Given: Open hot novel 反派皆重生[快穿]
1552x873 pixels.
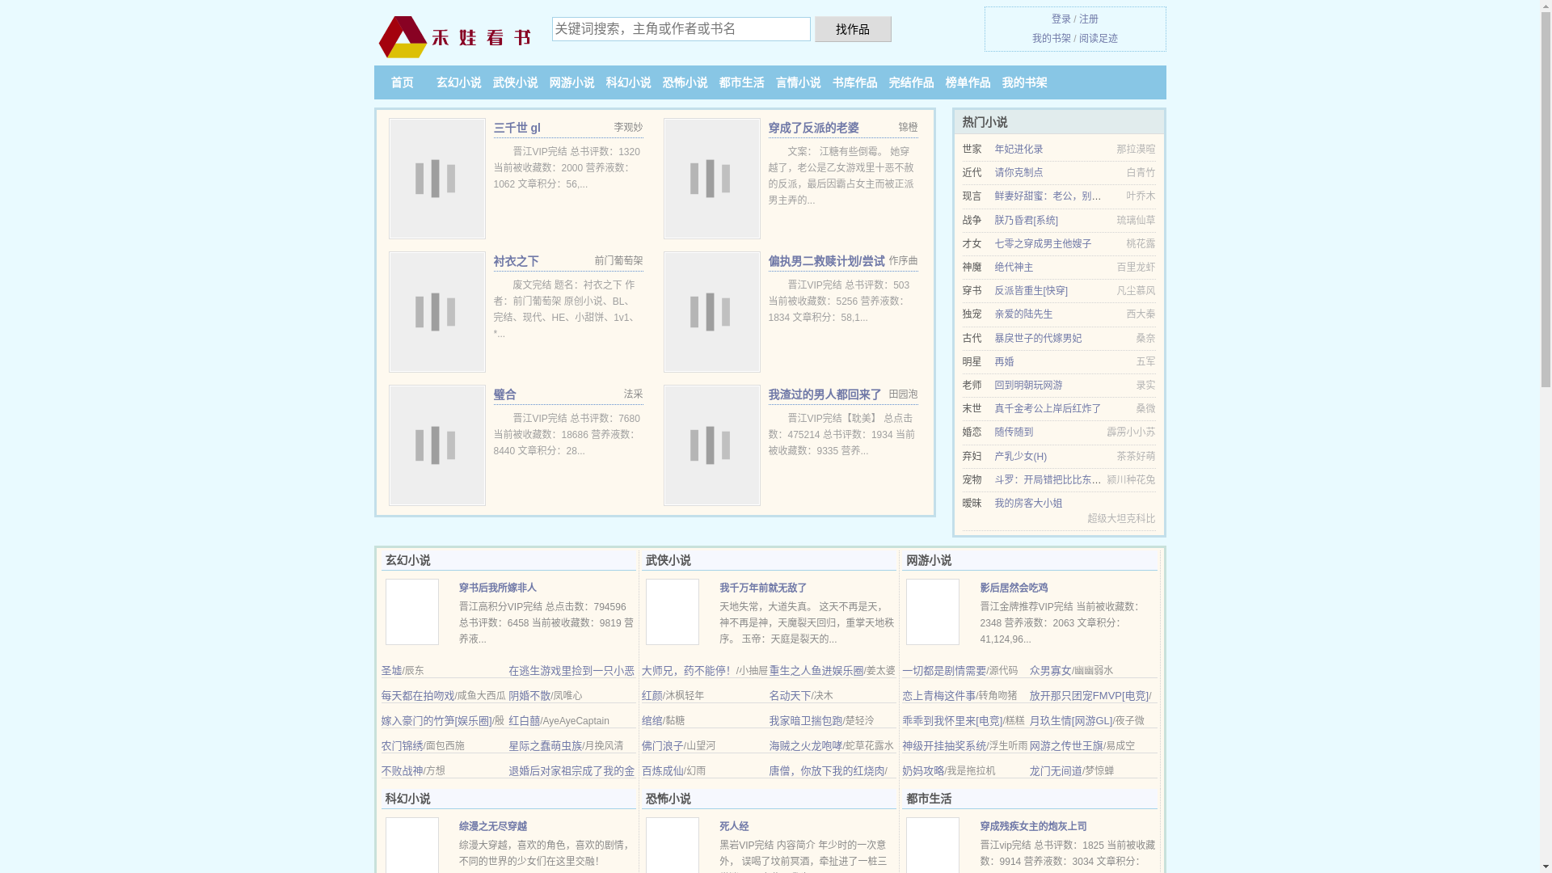Looking at the screenshot, I should [1031, 290].
